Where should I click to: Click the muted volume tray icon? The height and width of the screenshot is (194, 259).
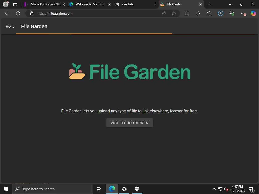(226, 189)
